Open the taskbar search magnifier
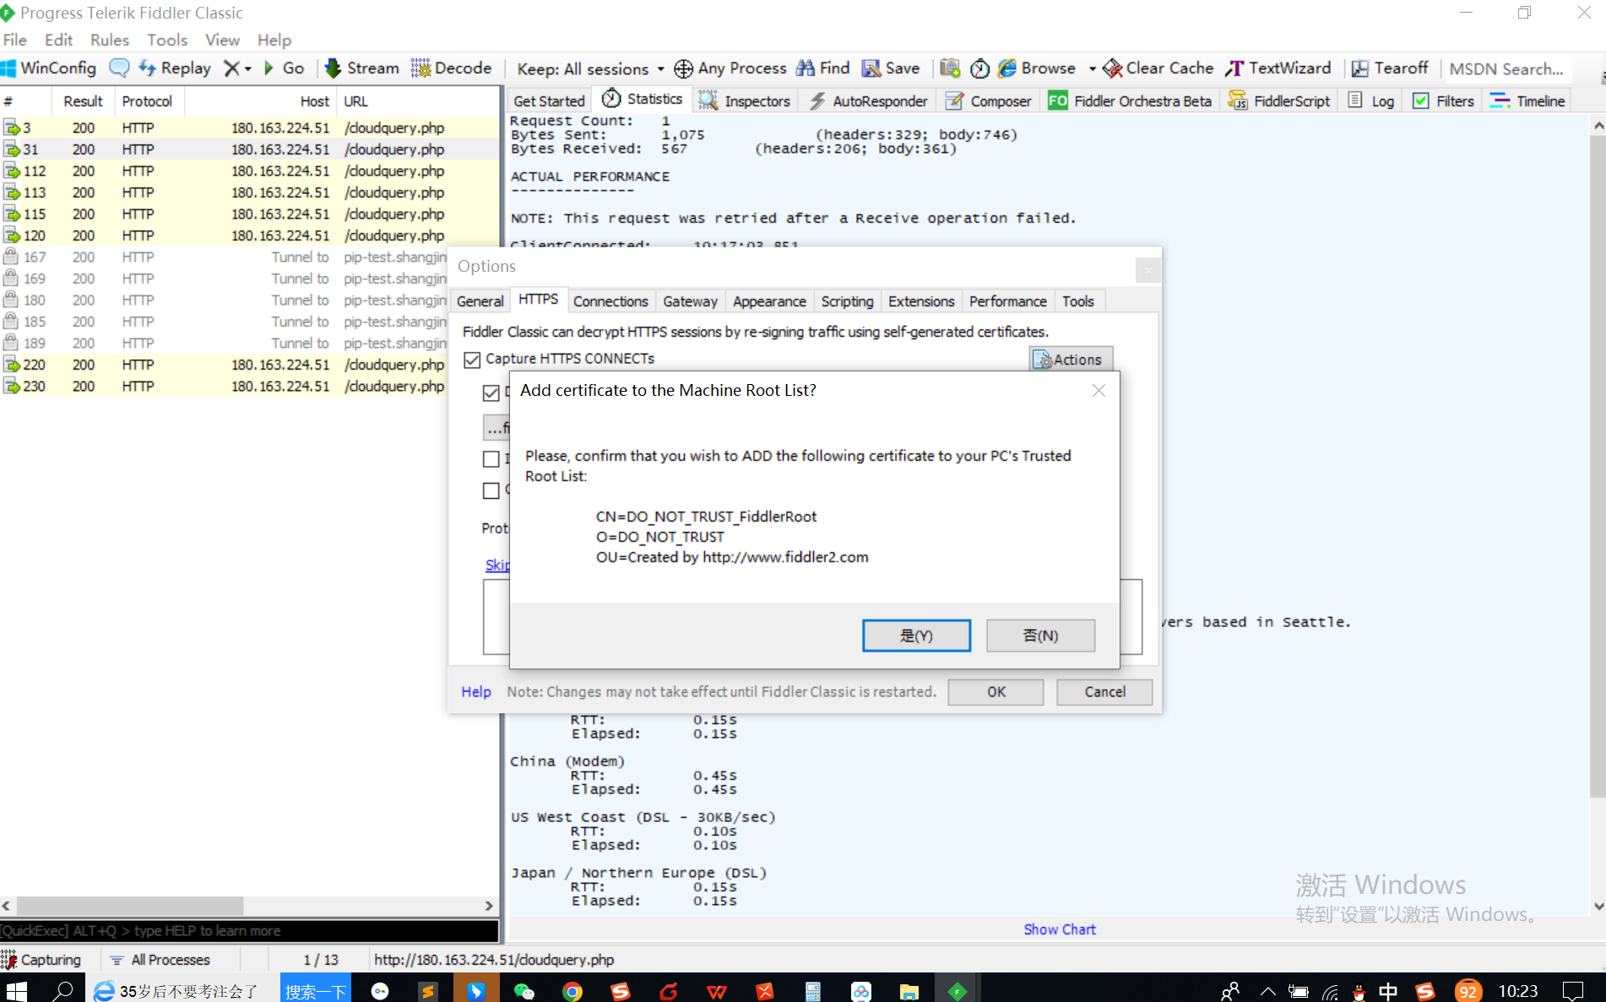This screenshot has height=1002, width=1606. 63,991
